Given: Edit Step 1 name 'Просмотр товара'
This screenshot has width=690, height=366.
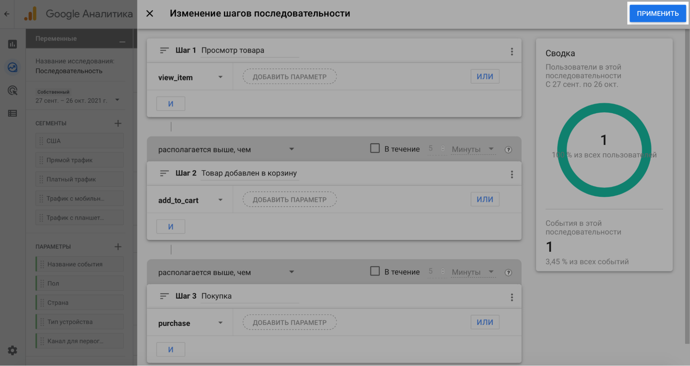Looking at the screenshot, I should 250,50.
